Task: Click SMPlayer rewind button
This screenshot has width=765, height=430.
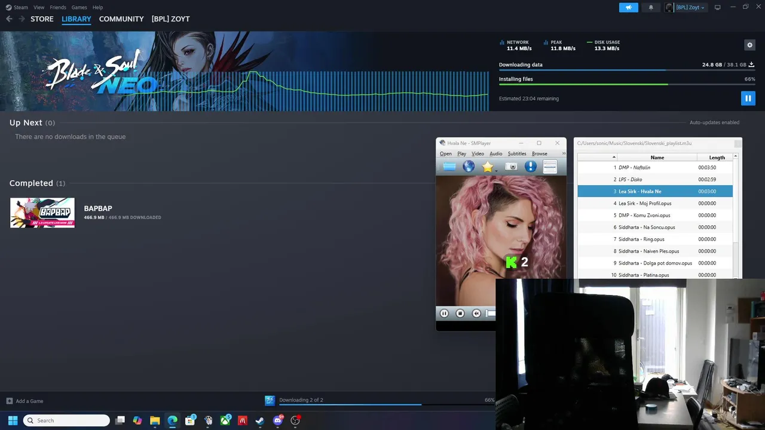Action: tap(476, 313)
